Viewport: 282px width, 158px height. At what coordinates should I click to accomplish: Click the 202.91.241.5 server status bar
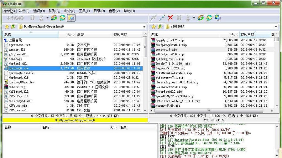point(214,120)
